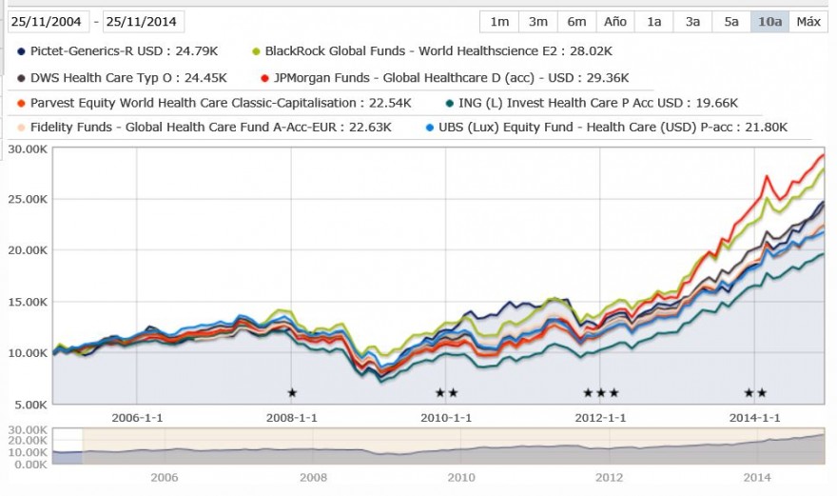Switch to the 3m period tab
This screenshot has height=496, width=837.
click(538, 22)
